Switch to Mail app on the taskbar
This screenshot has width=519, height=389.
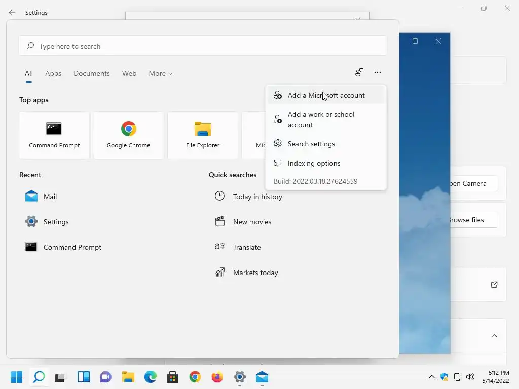coord(262,377)
